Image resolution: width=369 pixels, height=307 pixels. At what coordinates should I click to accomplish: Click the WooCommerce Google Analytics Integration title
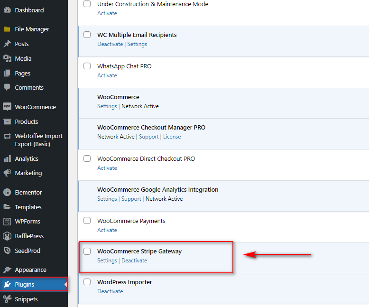coord(157,189)
